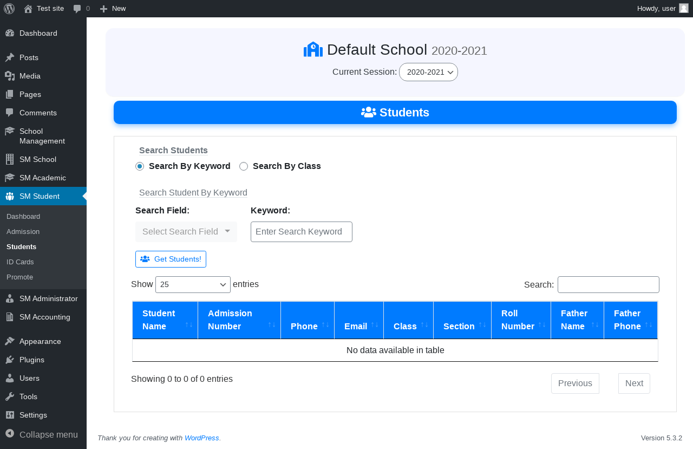Open Settings via its sidebar icon
693x449 pixels.
(x=10, y=415)
